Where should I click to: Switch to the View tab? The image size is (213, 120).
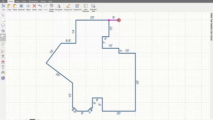[18, 1]
